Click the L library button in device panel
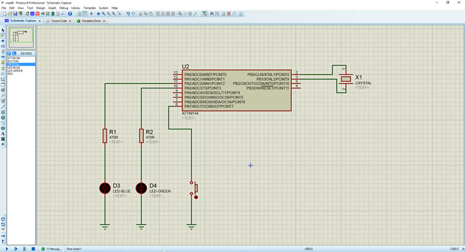This screenshot has width=465, height=252. tap(14, 53)
